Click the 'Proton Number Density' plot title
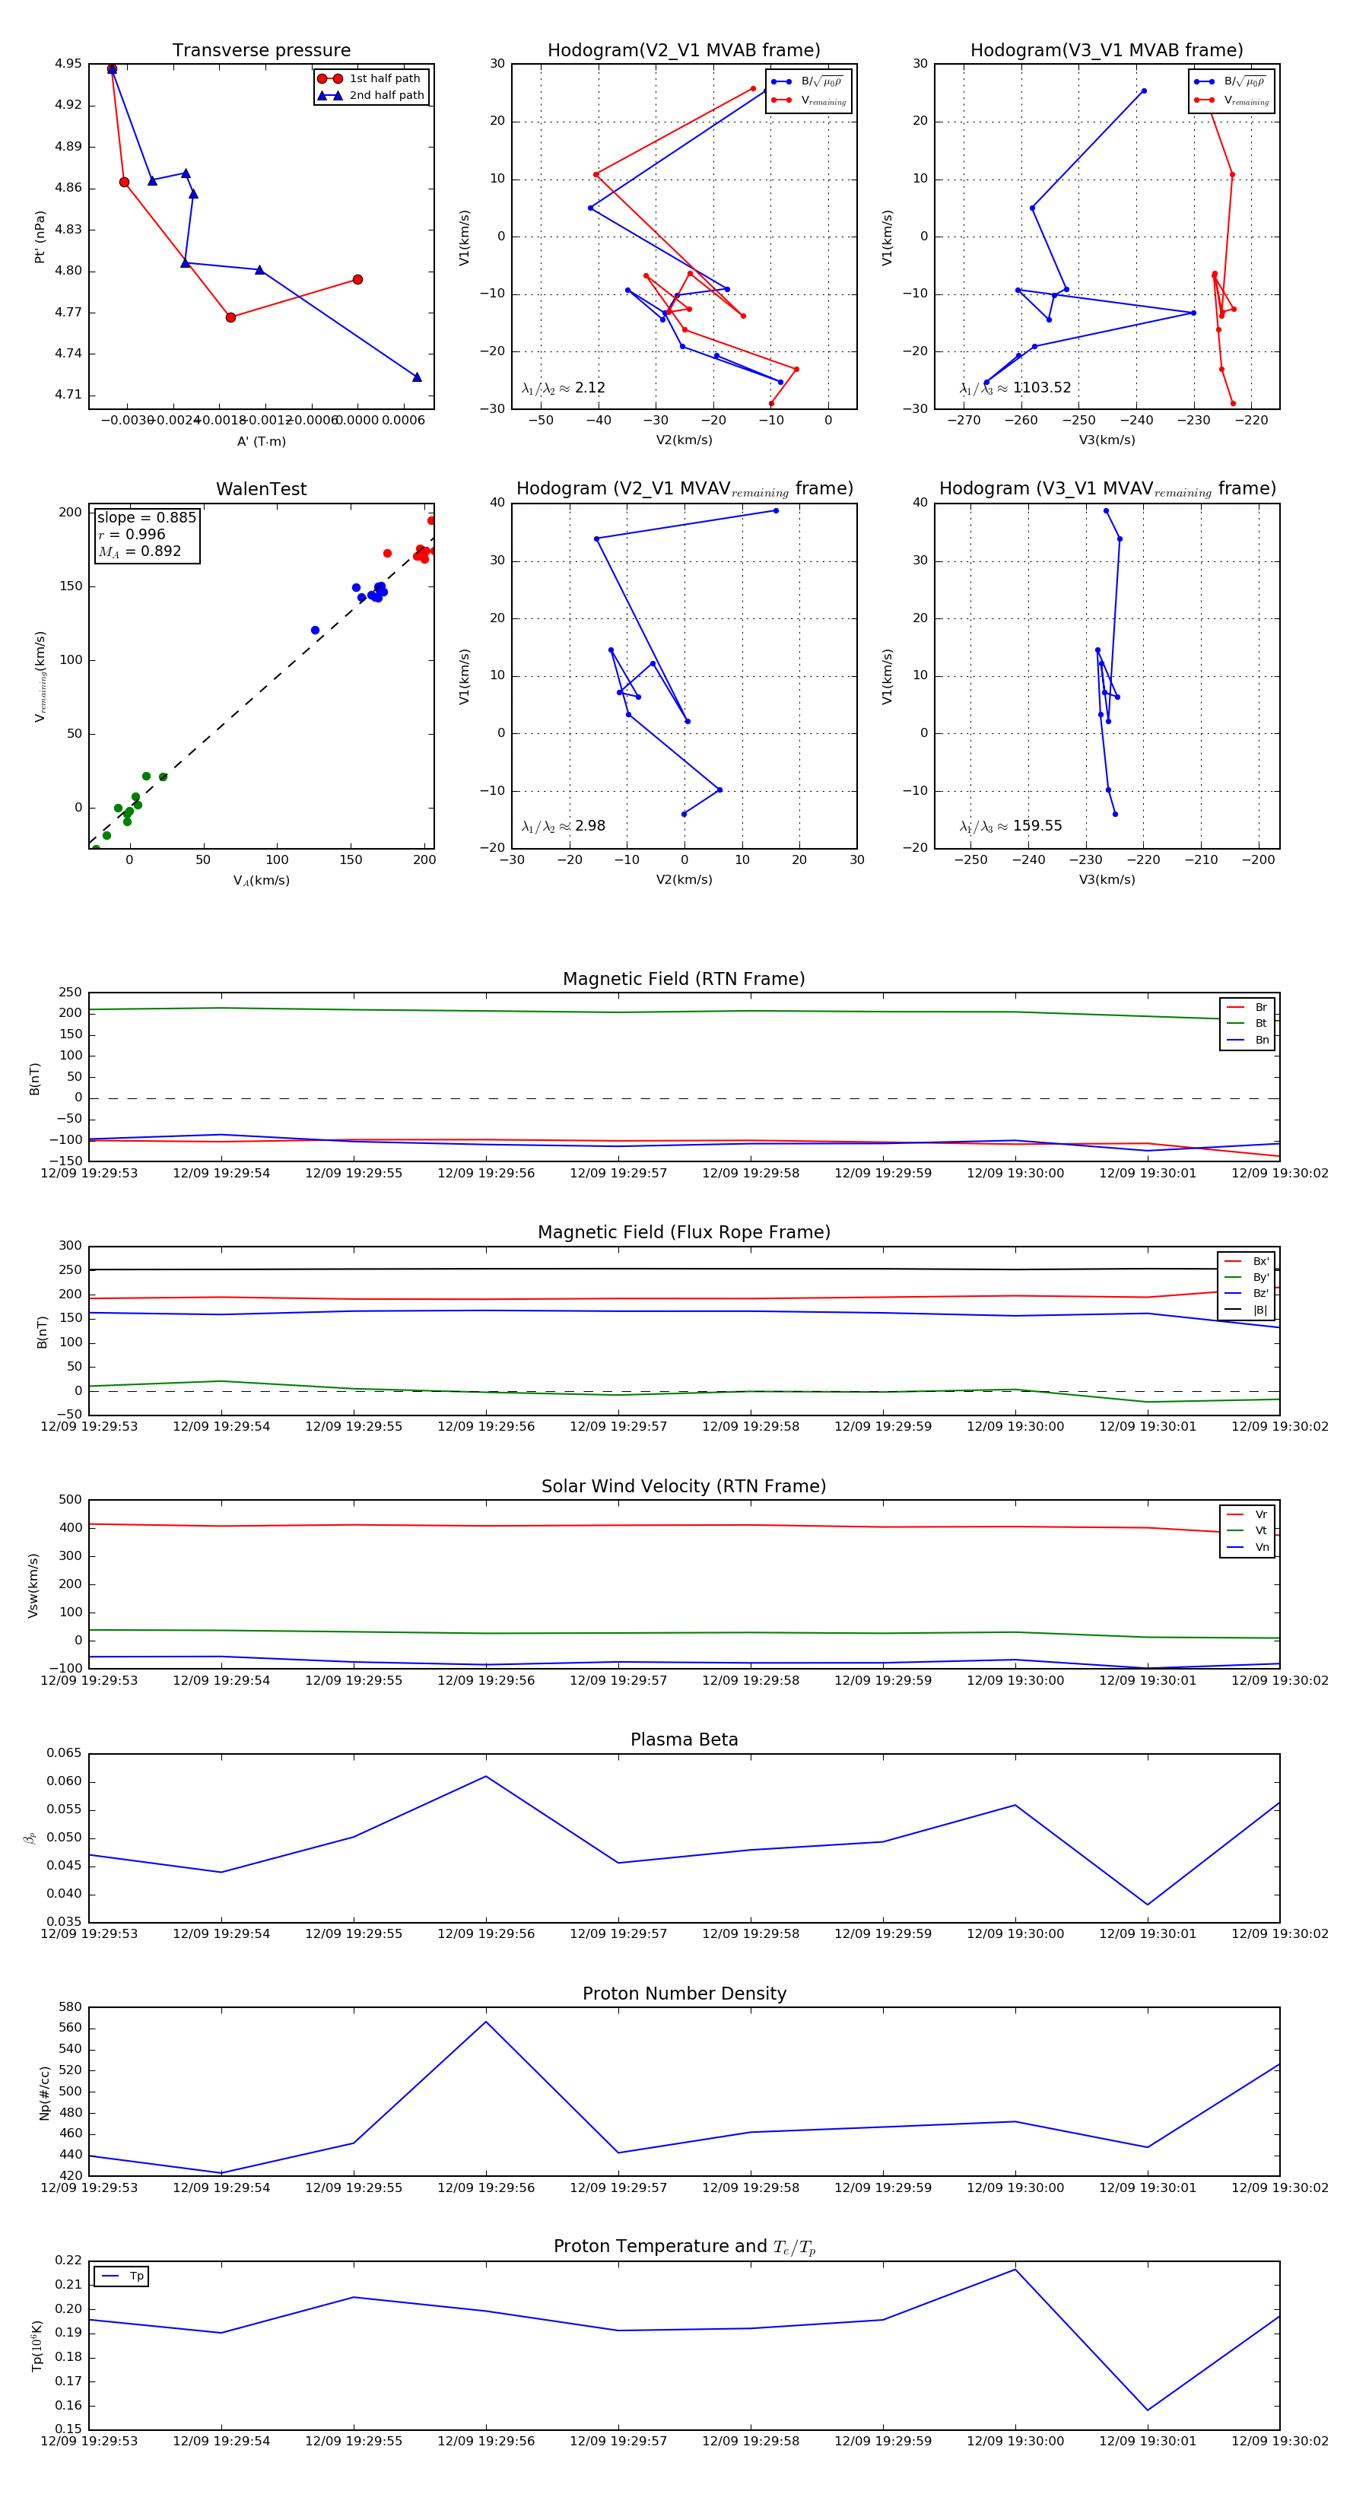Image resolution: width=1369 pixels, height=2510 pixels. (x=684, y=1994)
